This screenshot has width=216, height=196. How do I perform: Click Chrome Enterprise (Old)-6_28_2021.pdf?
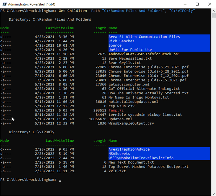(x=148, y=71)
